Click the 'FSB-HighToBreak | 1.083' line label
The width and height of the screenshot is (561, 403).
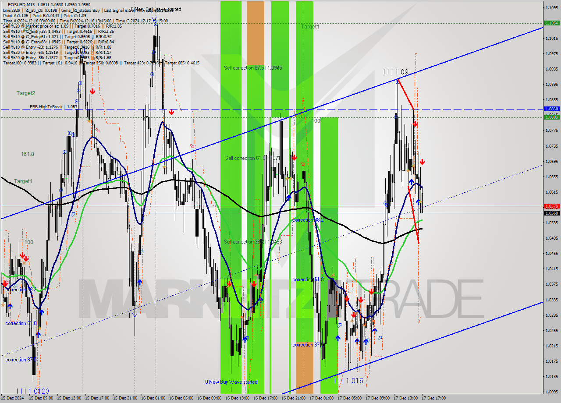point(53,107)
